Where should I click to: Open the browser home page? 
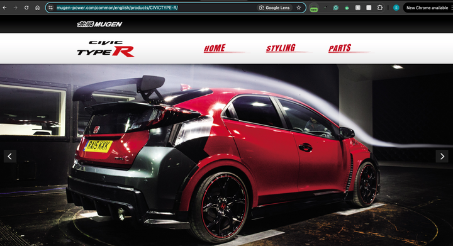37,8
